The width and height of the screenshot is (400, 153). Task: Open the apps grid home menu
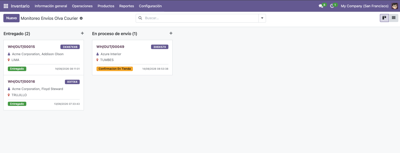[6, 6]
